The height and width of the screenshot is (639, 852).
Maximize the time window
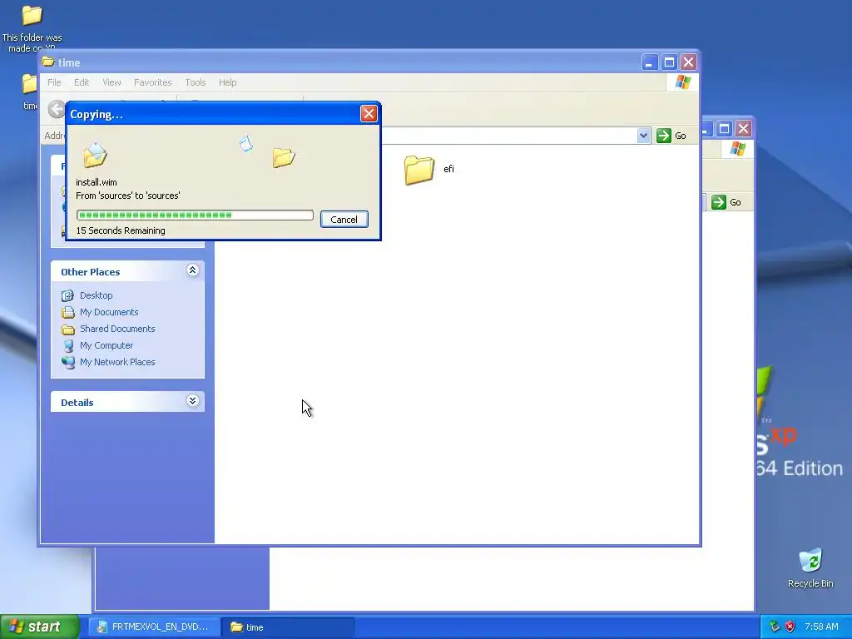click(x=669, y=62)
